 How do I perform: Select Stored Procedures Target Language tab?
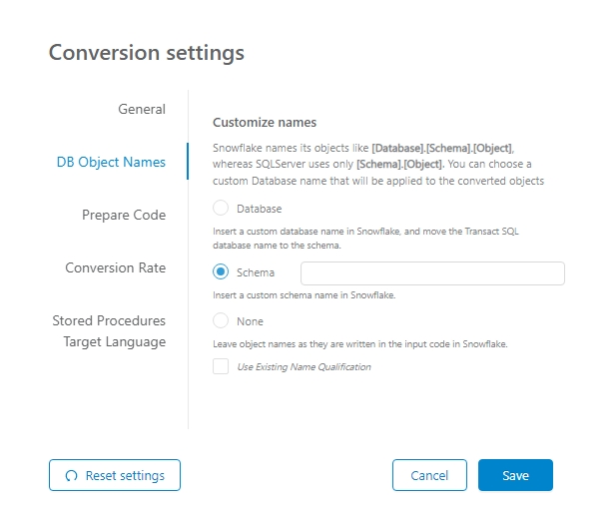(x=109, y=331)
